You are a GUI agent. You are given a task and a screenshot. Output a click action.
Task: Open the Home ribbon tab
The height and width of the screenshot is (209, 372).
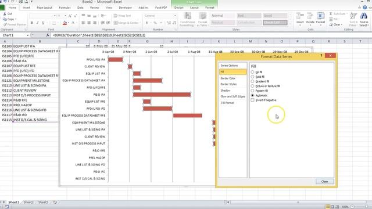[12, 8]
